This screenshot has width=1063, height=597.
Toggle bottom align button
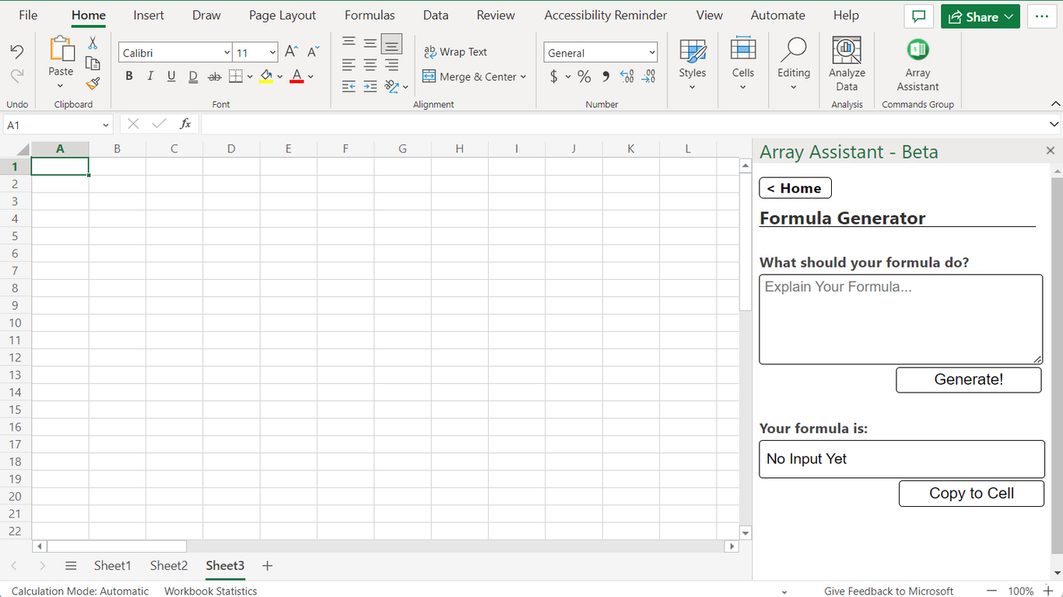(391, 44)
